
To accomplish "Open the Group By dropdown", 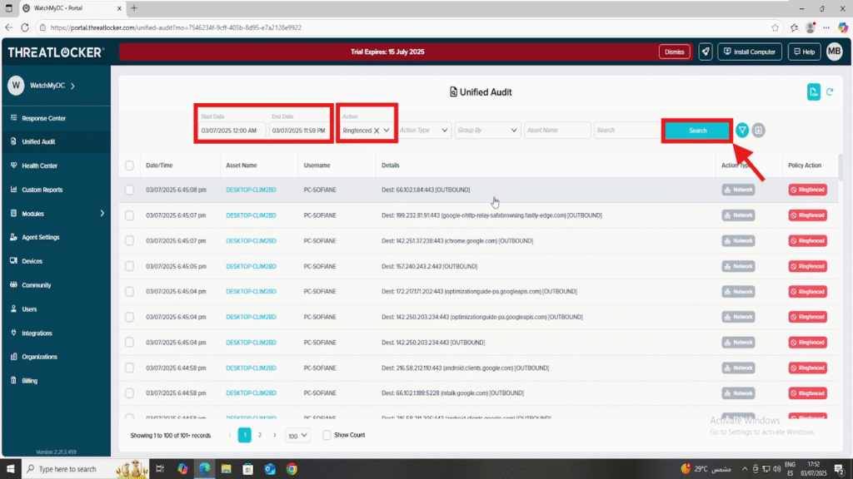I will pyautogui.click(x=486, y=131).
